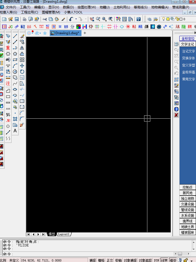Toggle 线宽 lineweight display
The height and width of the screenshot is (262, 196).
[x=165, y=260]
